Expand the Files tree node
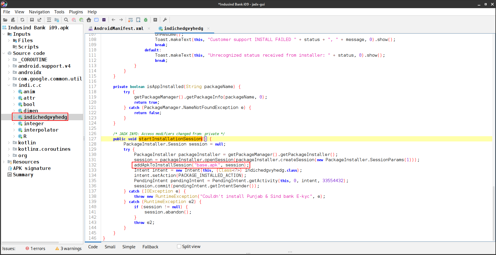496x255 pixels. coord(9,40)
